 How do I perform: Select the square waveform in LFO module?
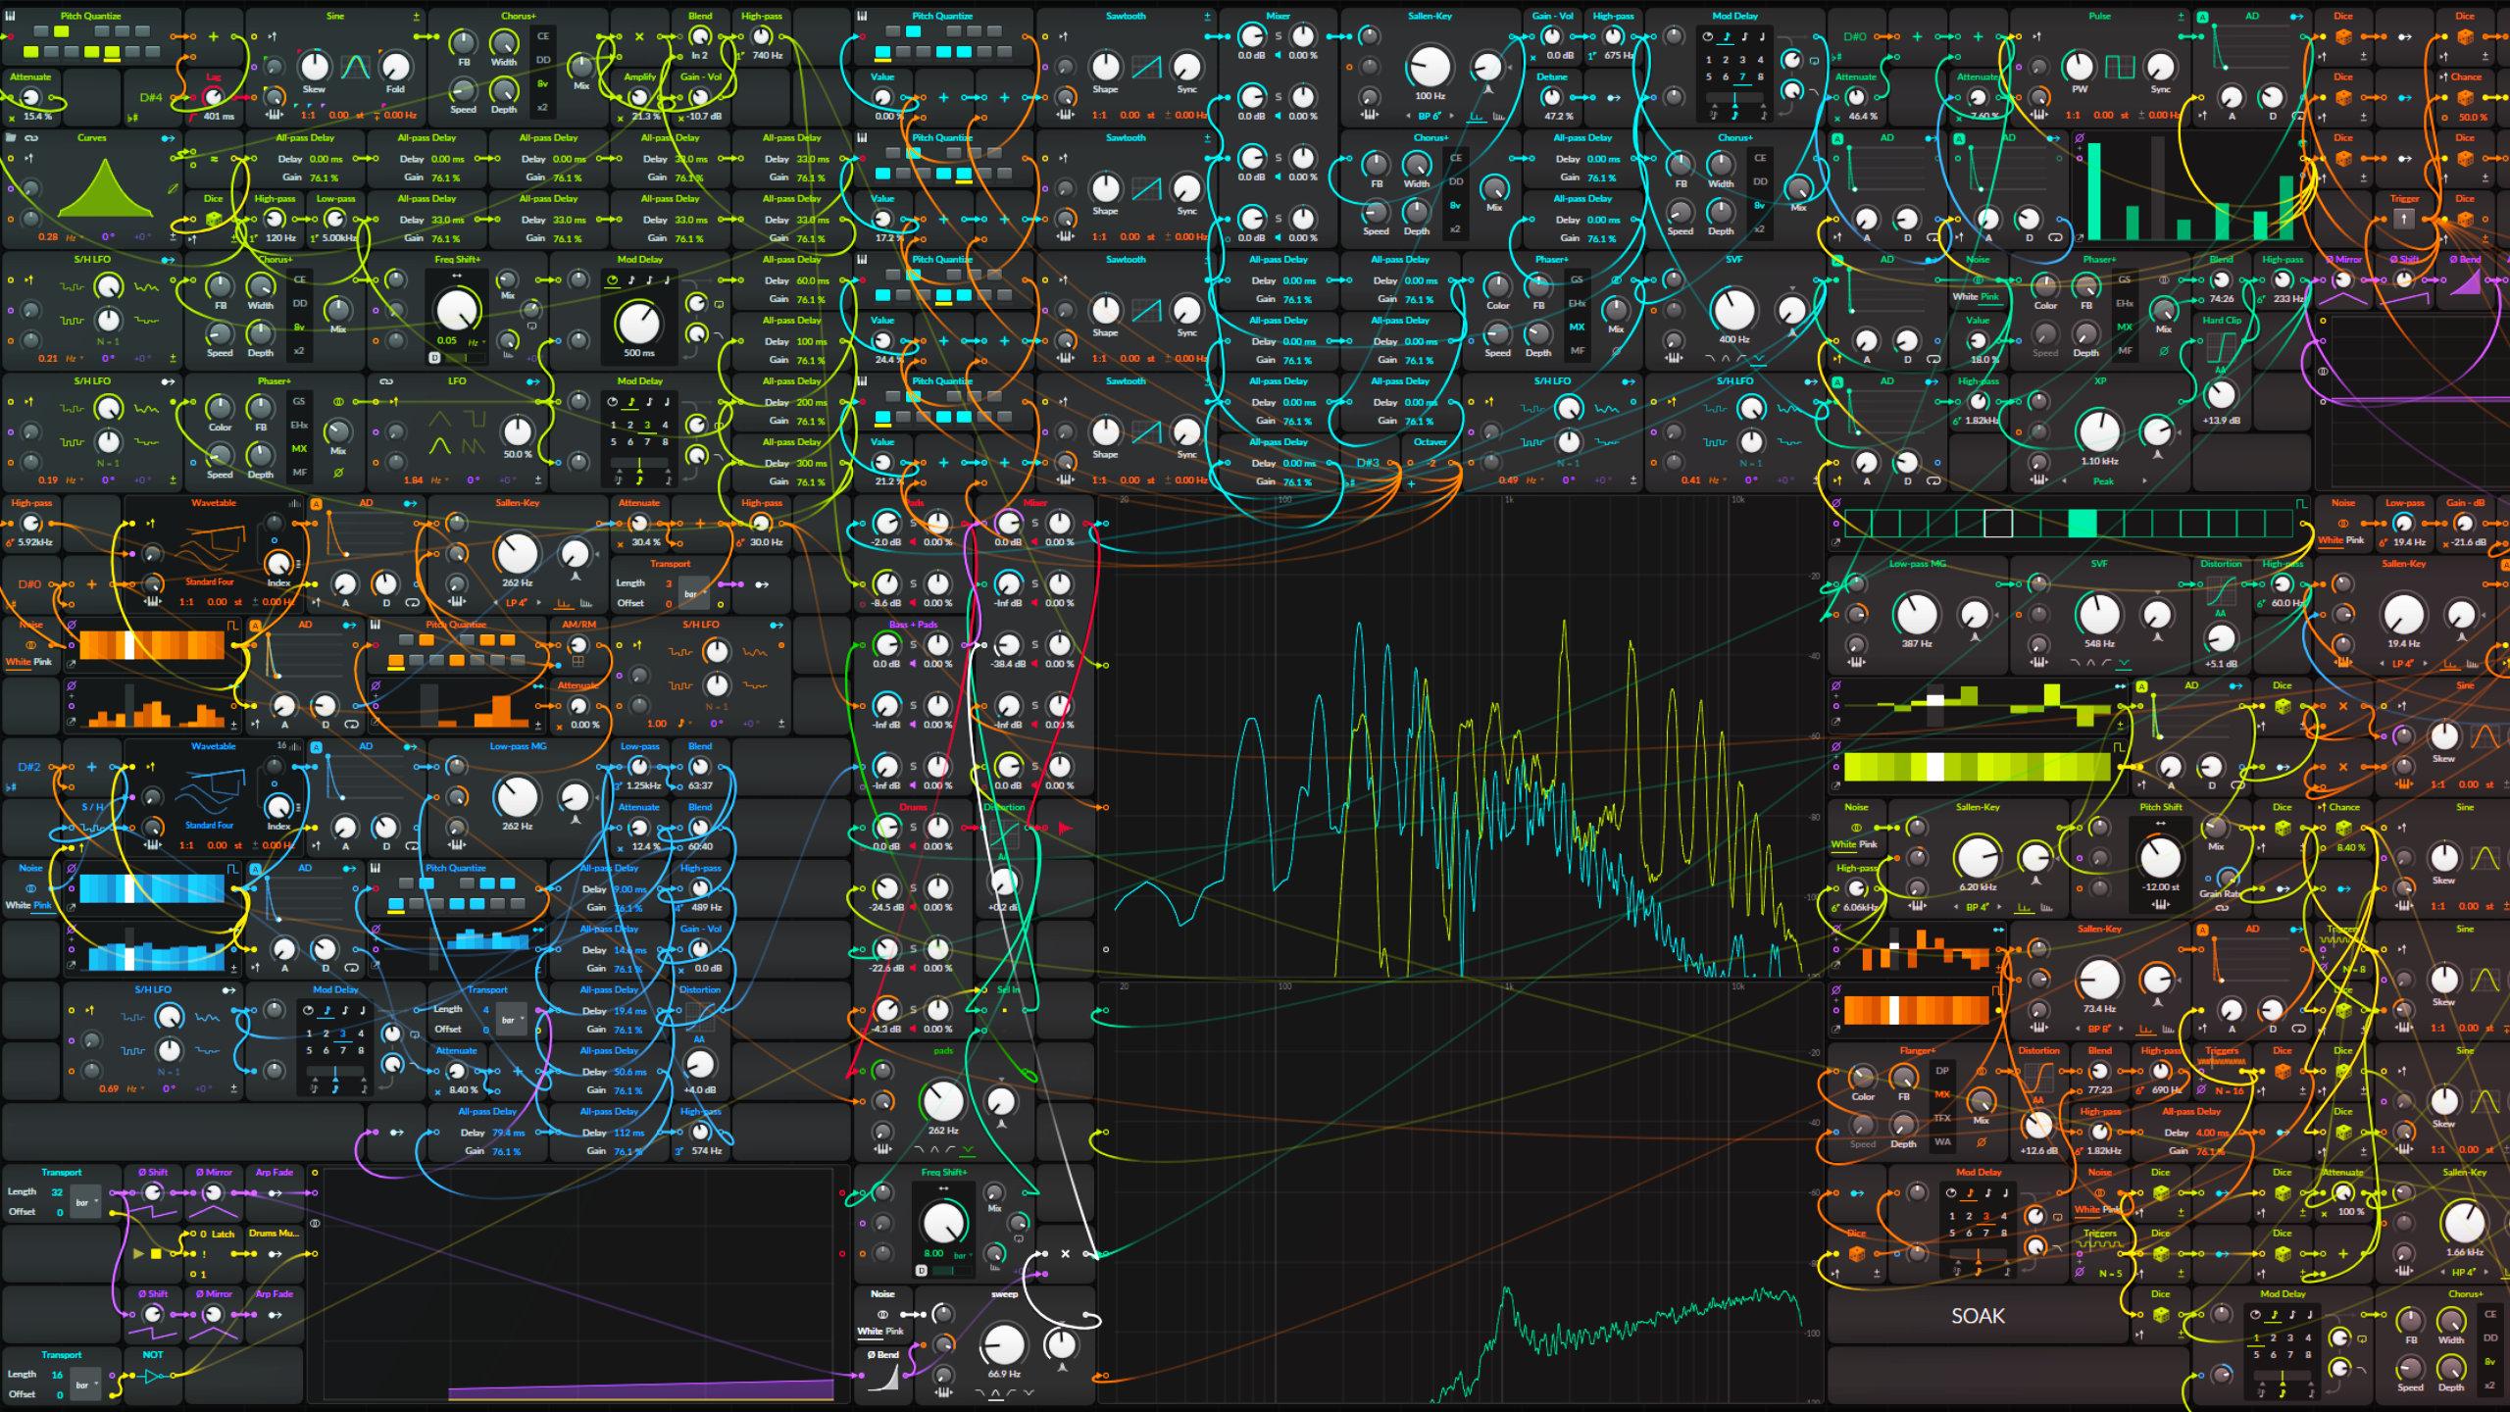pyautogui.click(x=474, y=420)
